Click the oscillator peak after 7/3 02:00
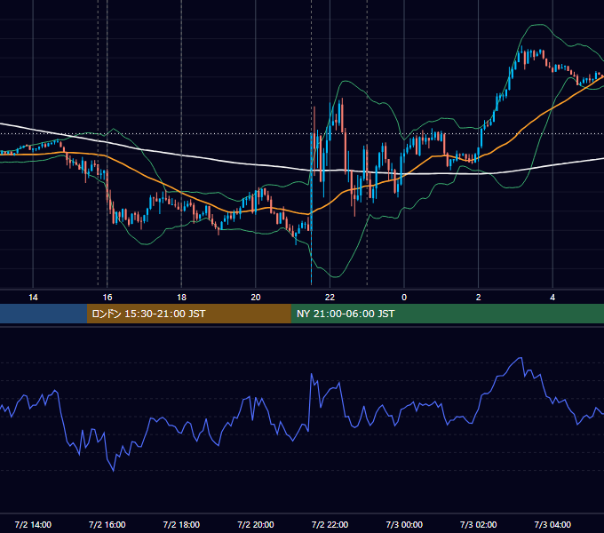Screen dimensions: 604x533 pyautogui.click(x=521, y=358)
